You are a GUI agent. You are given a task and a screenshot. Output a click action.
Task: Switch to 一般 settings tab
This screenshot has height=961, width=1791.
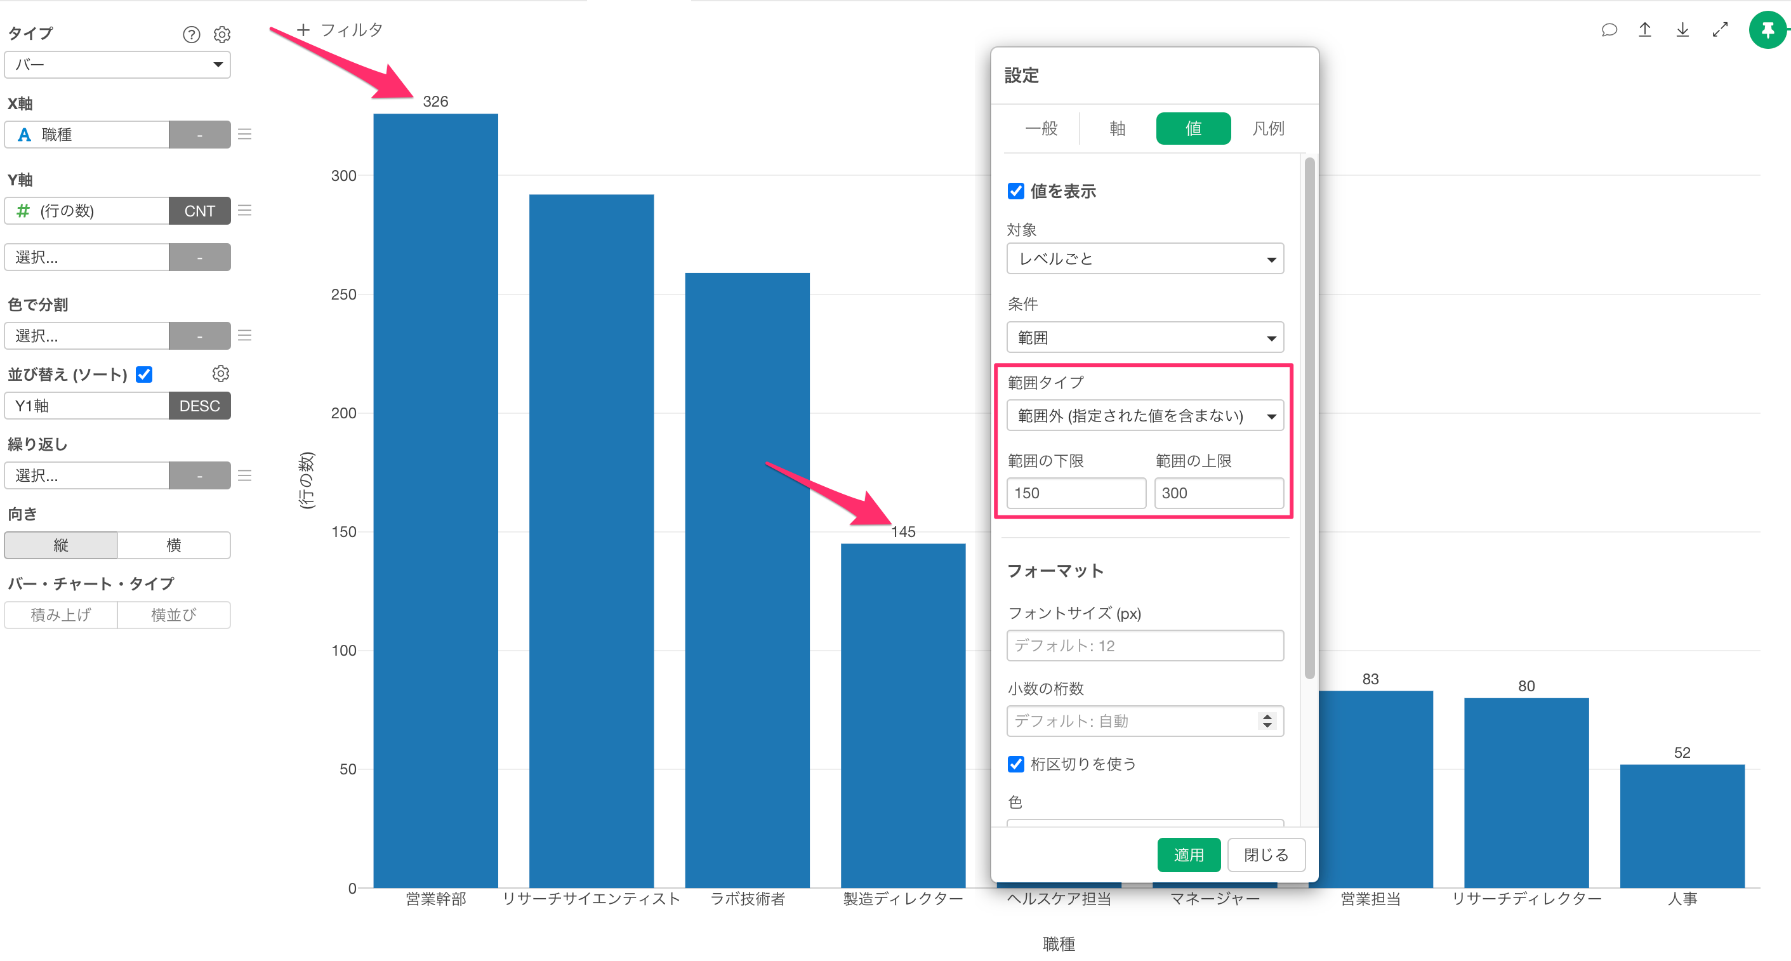1041,128
